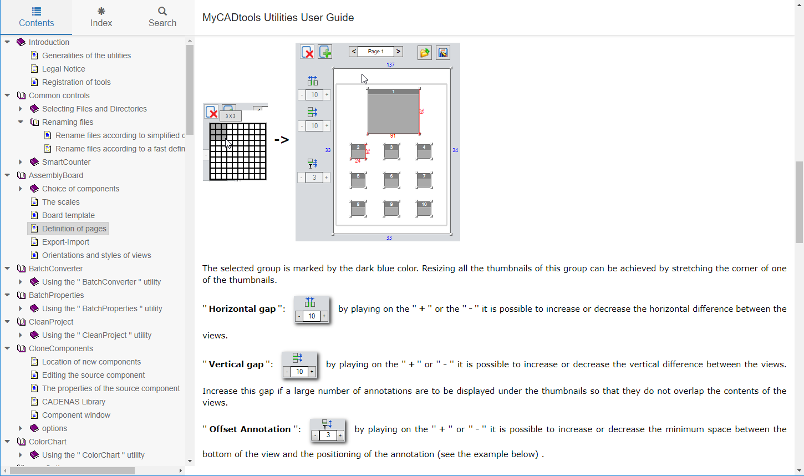Switch to the Index tab
The height and width of the screenshot is (476, 804).
click(x=101, y=17)
